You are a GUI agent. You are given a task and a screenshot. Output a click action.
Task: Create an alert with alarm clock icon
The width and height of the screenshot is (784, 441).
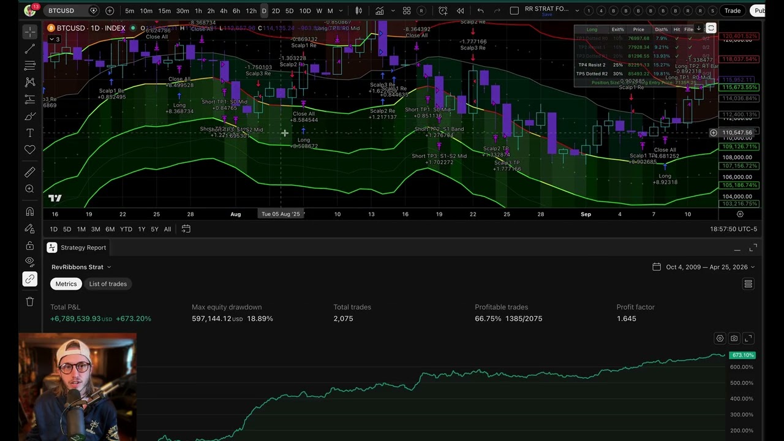pos(443,11)
